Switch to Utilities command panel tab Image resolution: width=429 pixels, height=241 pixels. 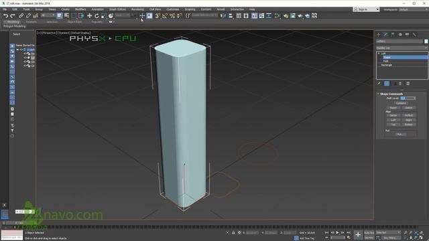tap(414, 35)
